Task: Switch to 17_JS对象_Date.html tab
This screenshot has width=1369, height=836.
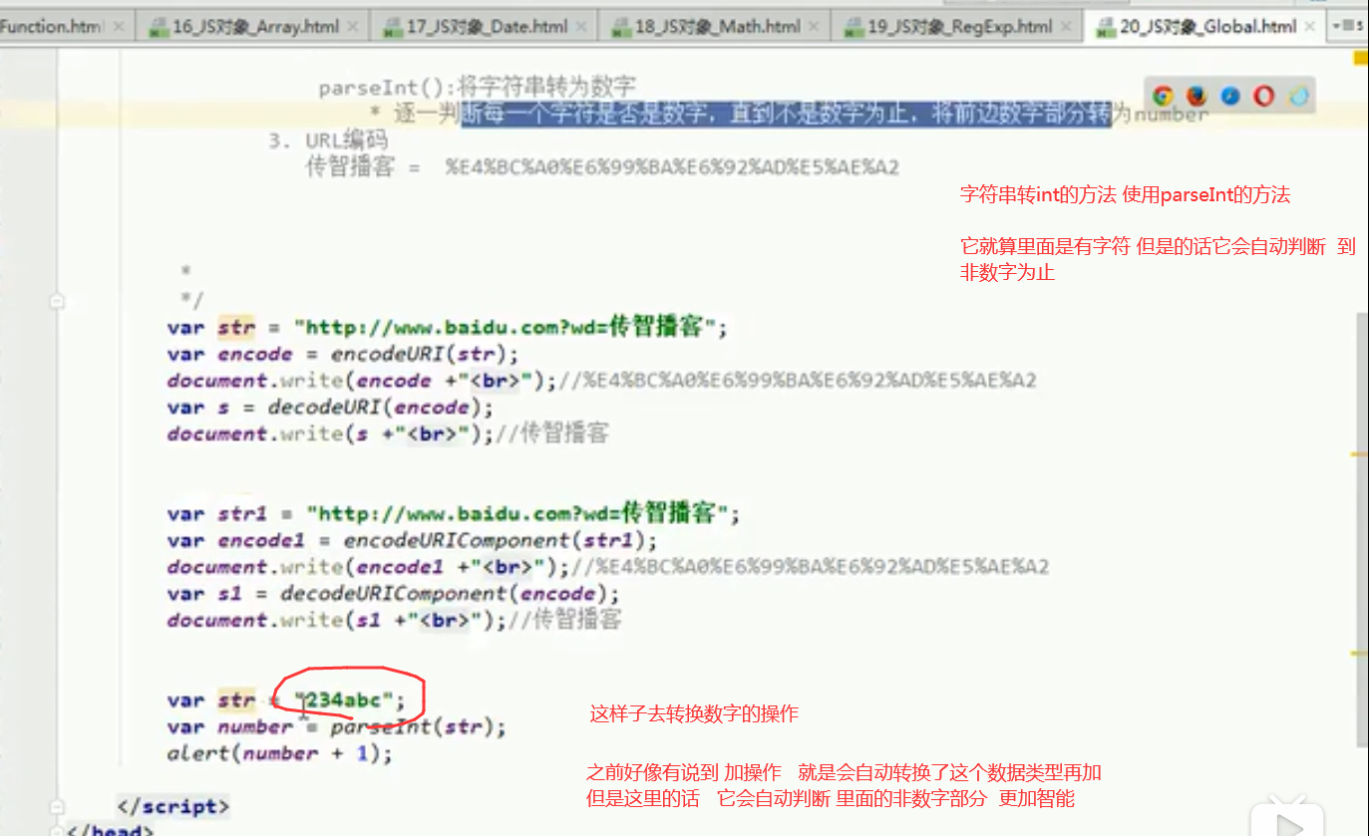Action: [x=485, y=27]
